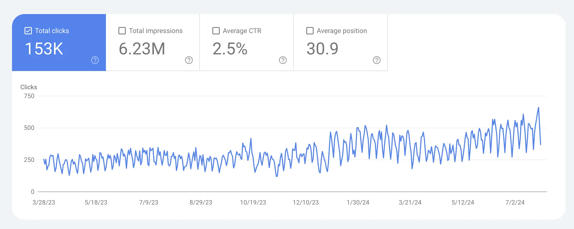Select the Total impressions label
The image size is (574, 229).
[x=156, y=31]
